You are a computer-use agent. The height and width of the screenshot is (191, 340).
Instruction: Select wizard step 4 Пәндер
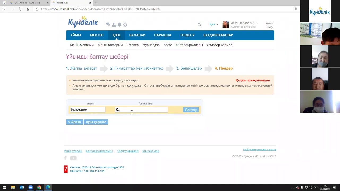pyautogui.click(x=224, y=68)
